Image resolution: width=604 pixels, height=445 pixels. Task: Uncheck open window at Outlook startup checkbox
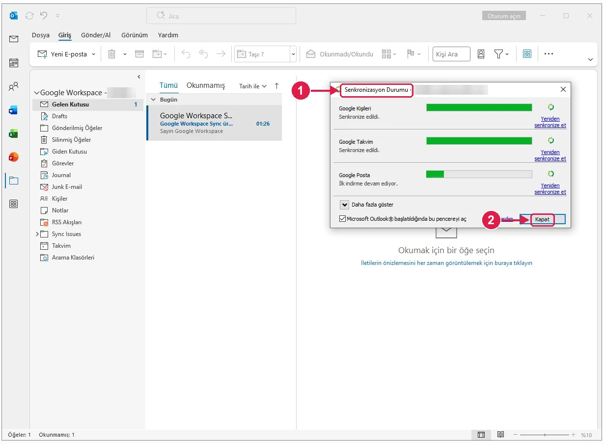pyautogui.click(x=342, y=219)
